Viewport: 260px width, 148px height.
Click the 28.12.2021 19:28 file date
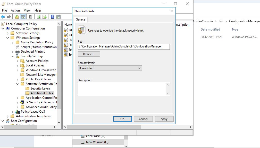coord(211,37)
